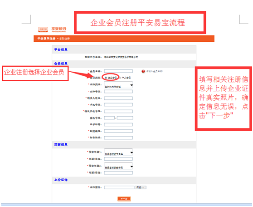The width and height of the screenshot is (253, 207).
Task: Select the 企业会员 radio button
Action: pos(106,78)
